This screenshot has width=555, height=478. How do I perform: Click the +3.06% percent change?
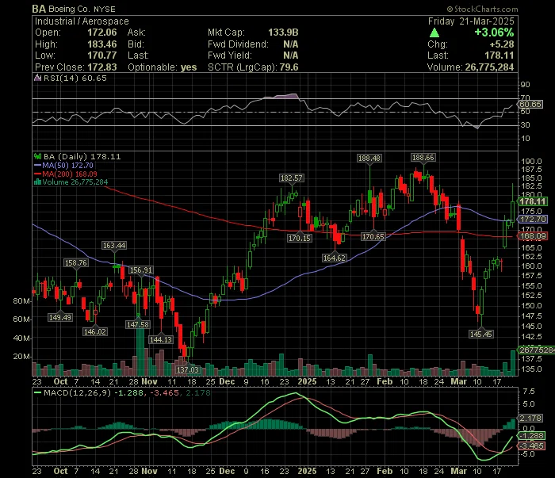click(x=494, y=33)
